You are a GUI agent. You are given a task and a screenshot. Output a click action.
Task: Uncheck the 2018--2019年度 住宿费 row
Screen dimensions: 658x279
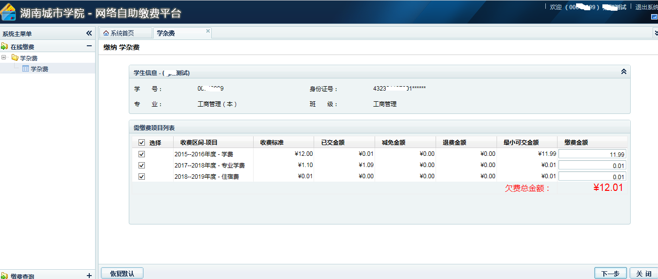(x=141, y=176)
